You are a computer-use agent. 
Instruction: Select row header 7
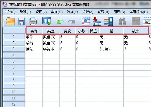pos(14,73)
